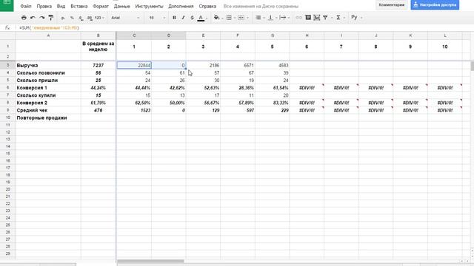Viewport: 474px width, 266px height.
Task: Open the Вставка menu
Action: pyautogui.click(x=79, y=6)
